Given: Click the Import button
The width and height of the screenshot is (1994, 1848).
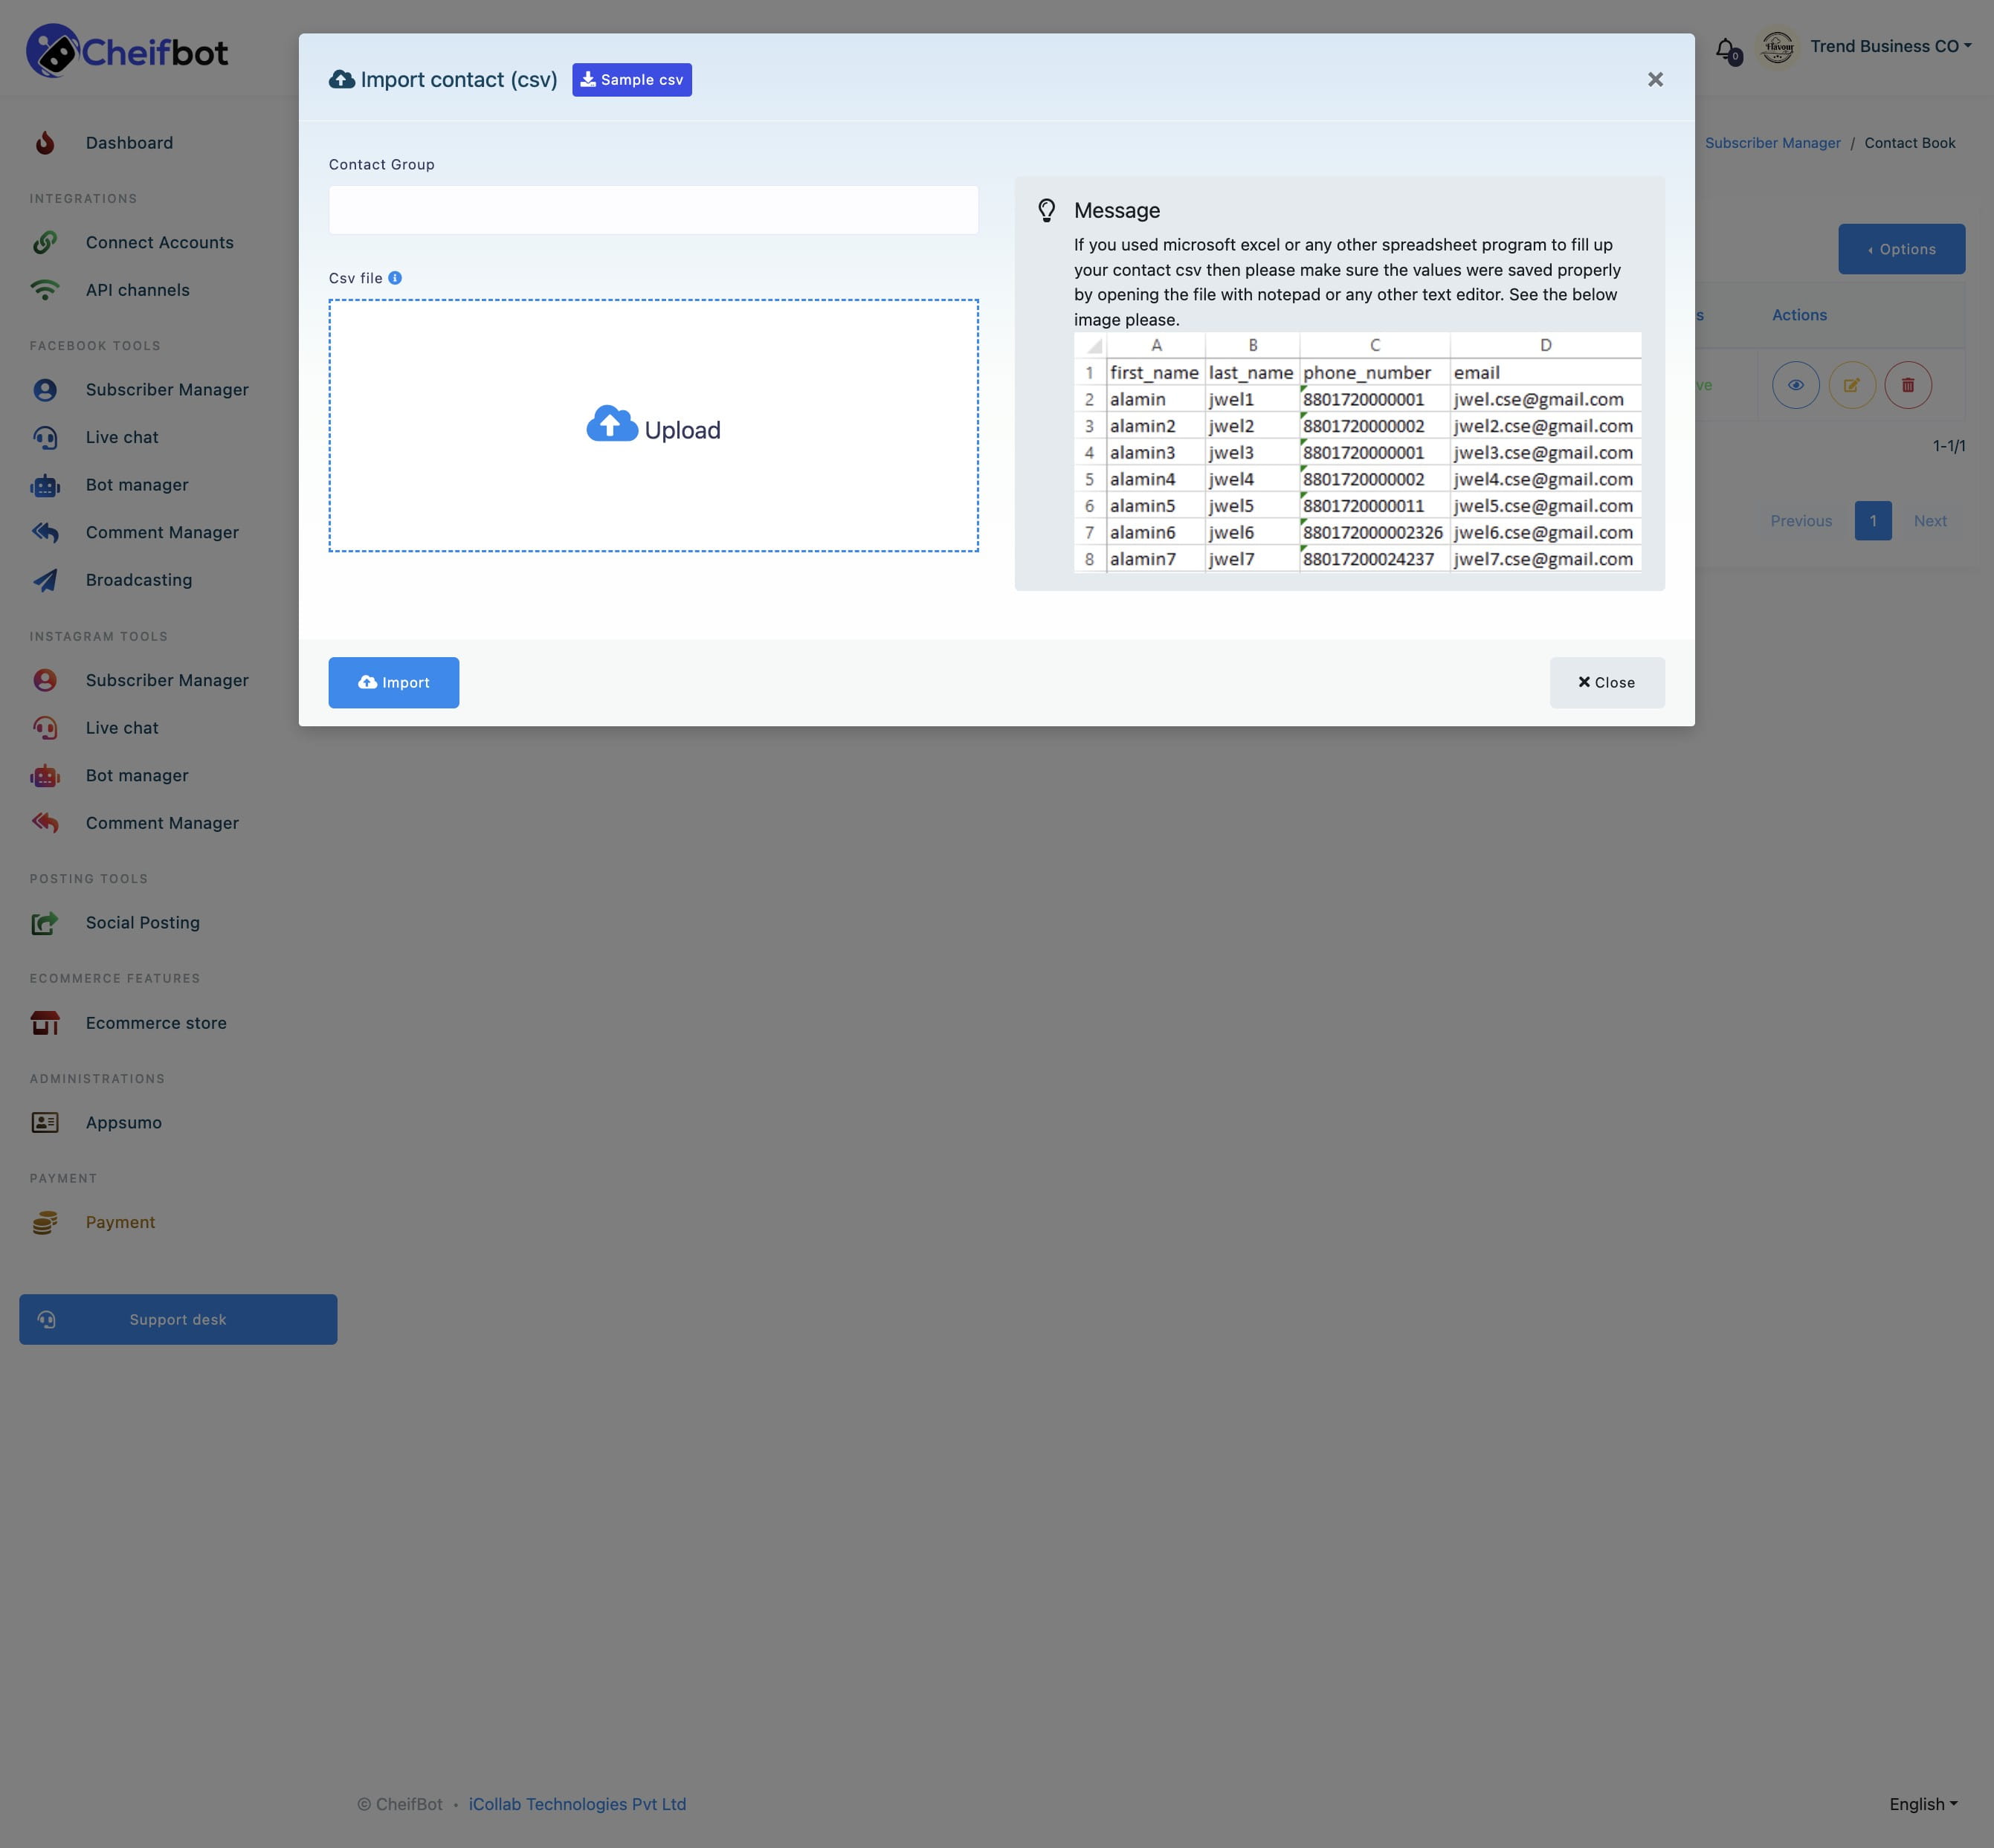Looking at the screenshot, I should tap(393, 681).
